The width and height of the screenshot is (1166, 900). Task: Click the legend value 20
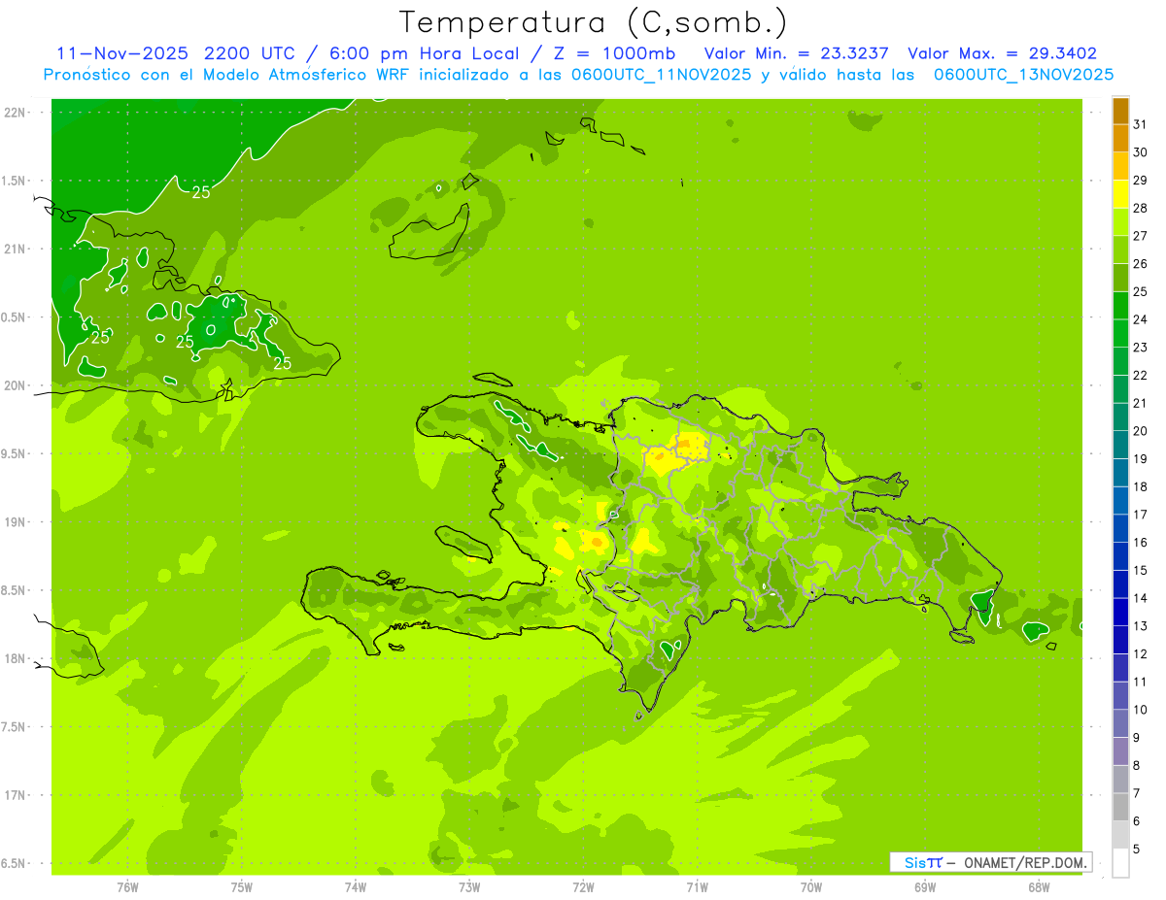[x=1141, y=431]
